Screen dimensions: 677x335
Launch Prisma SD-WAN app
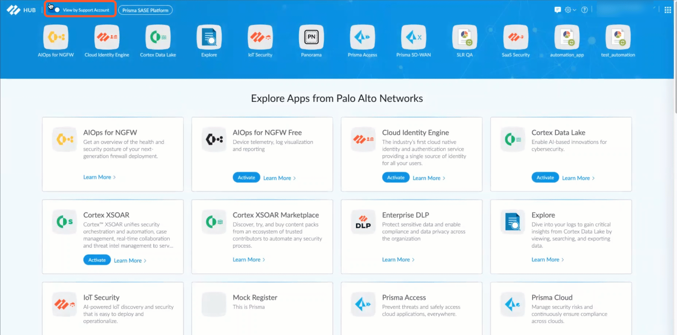413,37
